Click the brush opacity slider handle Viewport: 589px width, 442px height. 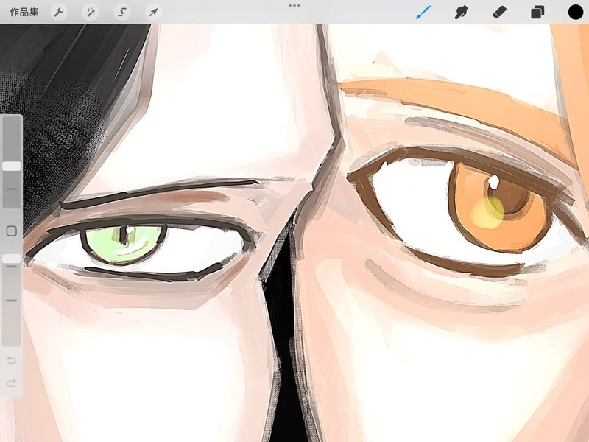pyautogui.click(x=11, y=259)
